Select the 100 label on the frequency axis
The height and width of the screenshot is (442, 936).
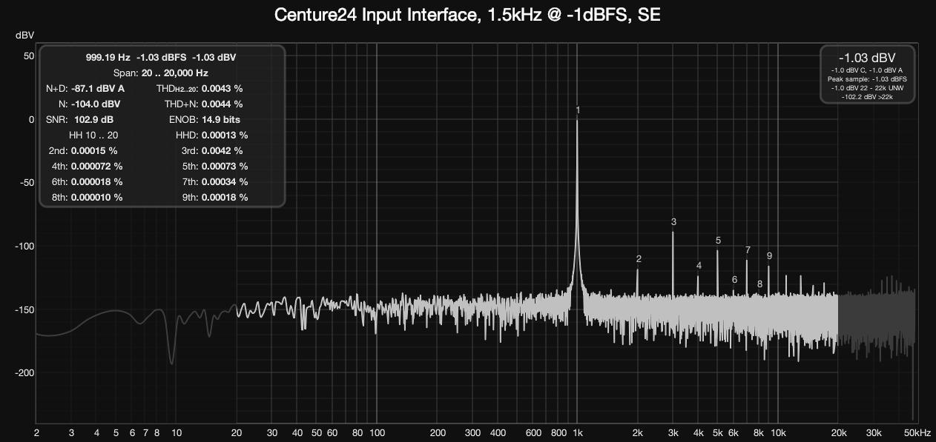[x=377, y=433]
